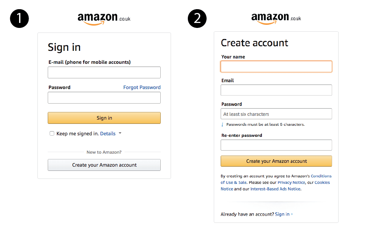Click the grey Create your Amazon account button
This screenshot has height=237, width=368.
[104, 165]
